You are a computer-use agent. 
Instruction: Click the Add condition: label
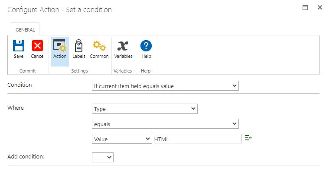26,156
